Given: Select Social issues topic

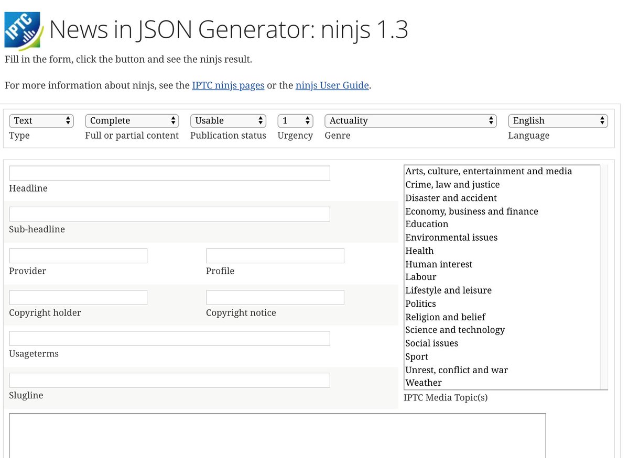Looking at the screenshot, I should click(x=502, y=343).
